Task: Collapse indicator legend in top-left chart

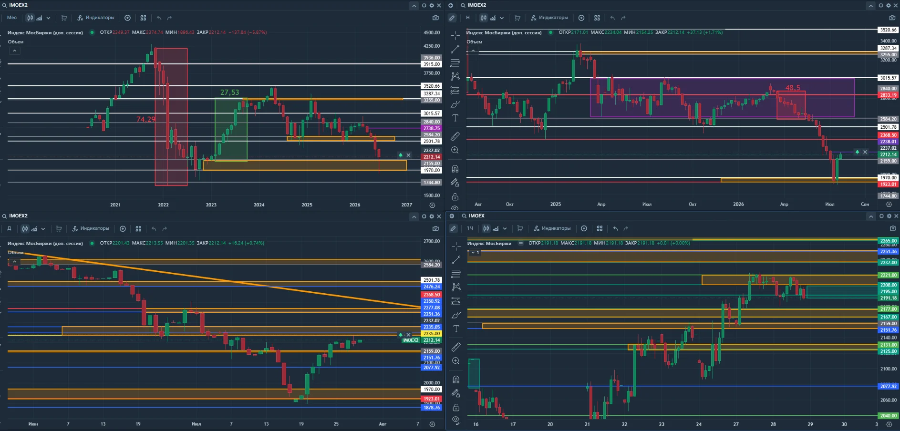Action: pyautogui.click(x=14, y=51)
